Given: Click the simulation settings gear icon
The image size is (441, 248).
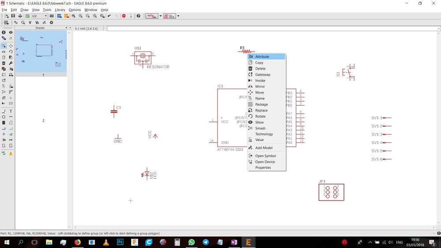Looking at the screenshot, I should [51, 22].
